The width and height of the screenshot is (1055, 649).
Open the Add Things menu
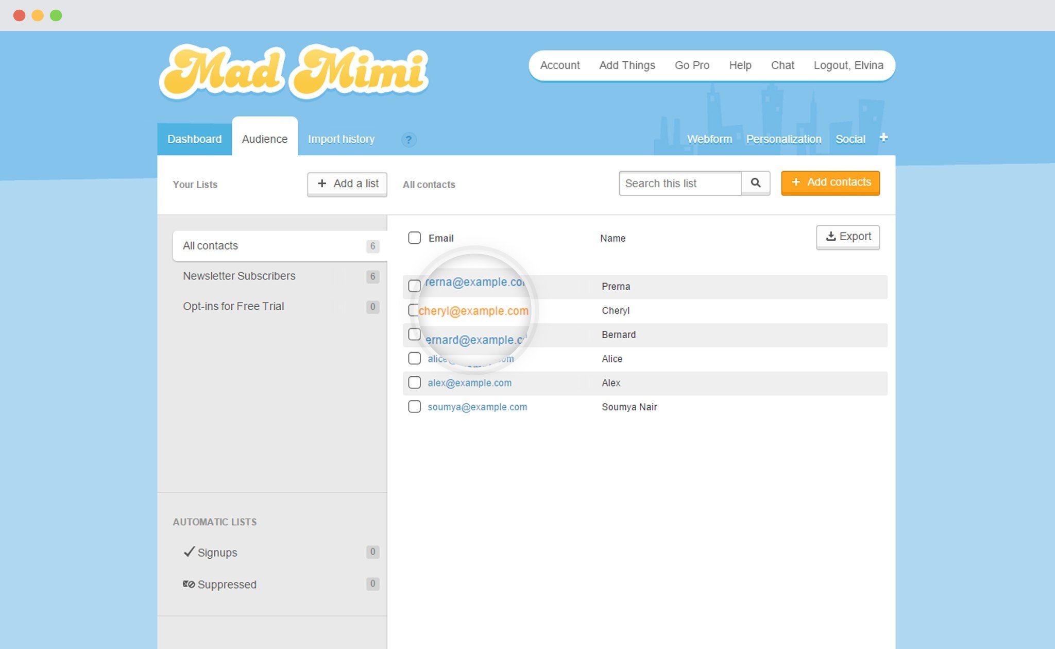pos(627,65)
